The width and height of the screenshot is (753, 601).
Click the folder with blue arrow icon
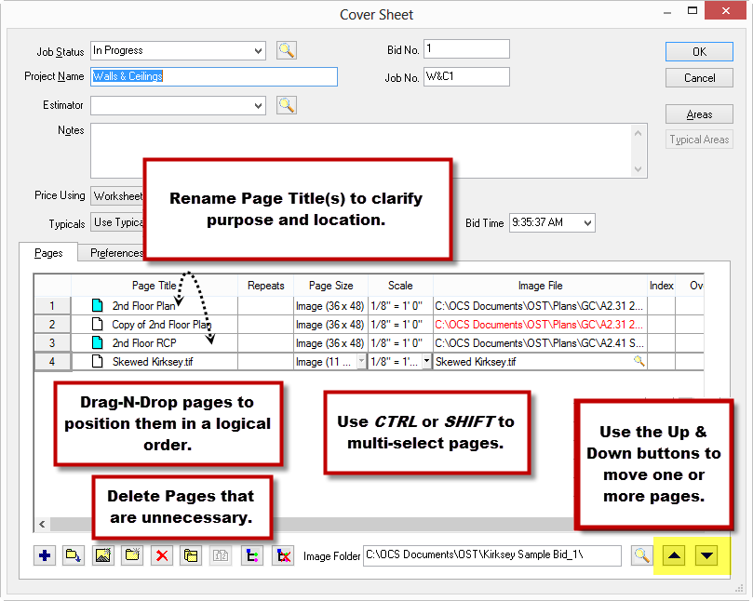tap(74, 555)
